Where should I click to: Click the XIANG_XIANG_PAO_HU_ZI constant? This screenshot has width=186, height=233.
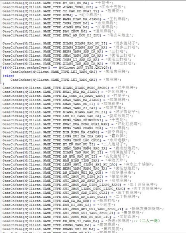coord(85,43)
